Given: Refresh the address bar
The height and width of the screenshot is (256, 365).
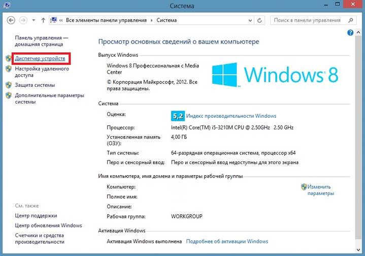Looking at the screenshot, I should click(259, 20).
